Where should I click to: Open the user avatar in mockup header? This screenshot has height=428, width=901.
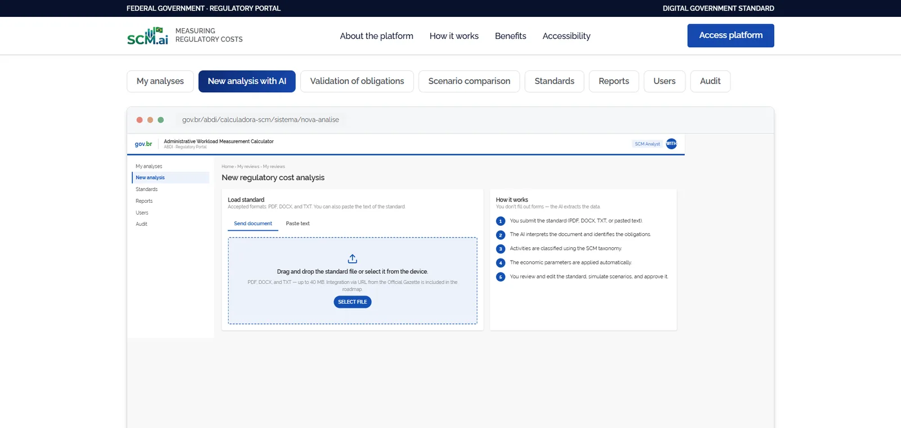671,144
